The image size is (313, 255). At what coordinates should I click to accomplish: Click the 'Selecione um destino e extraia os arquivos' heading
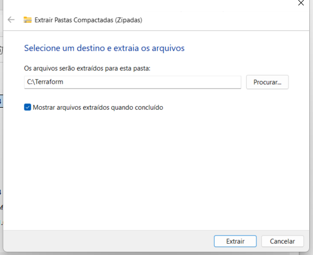(x=104, y=48)
